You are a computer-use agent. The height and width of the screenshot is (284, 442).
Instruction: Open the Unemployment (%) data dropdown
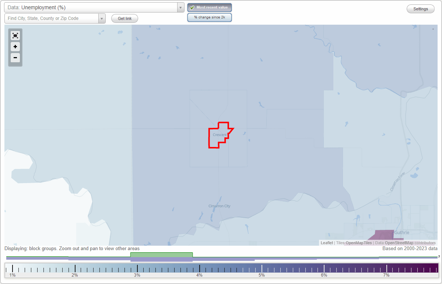[x=92, y=7]
